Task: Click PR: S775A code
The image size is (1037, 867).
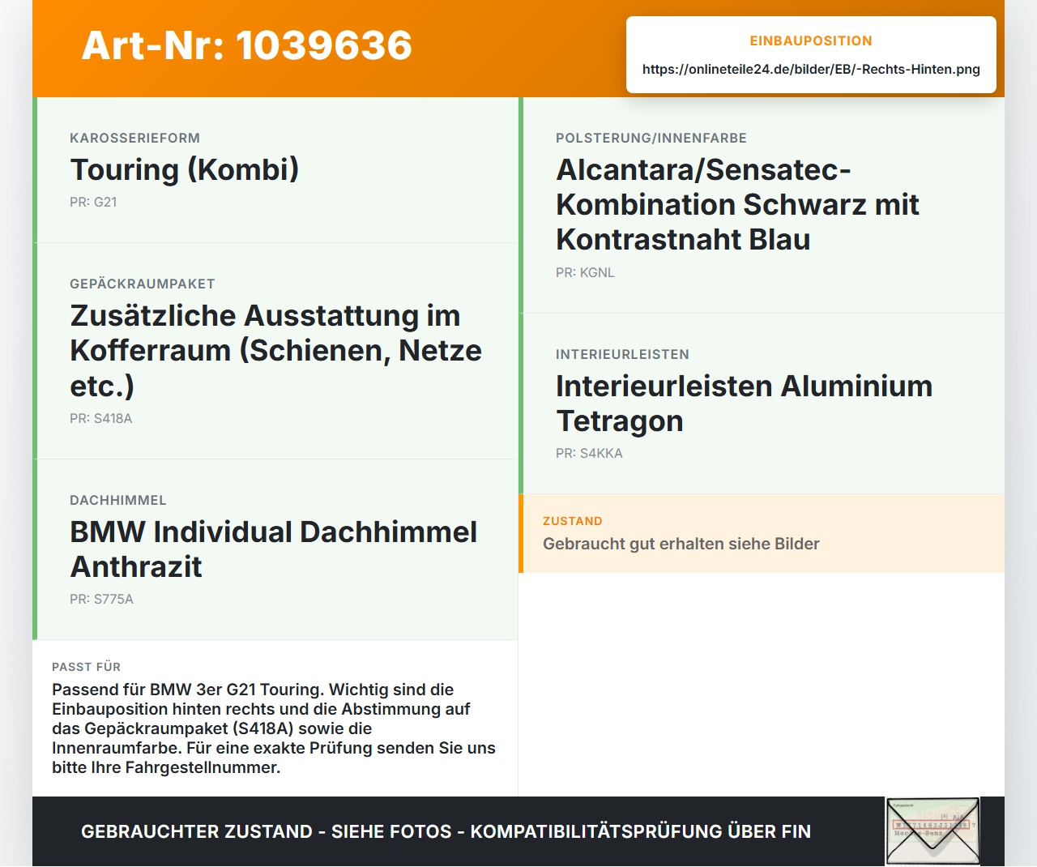Action: coord(101,599)
